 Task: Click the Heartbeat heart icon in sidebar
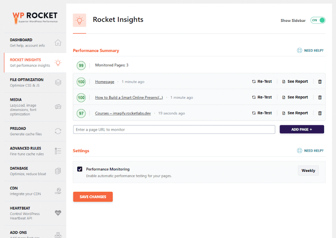(x=58, y=213)
